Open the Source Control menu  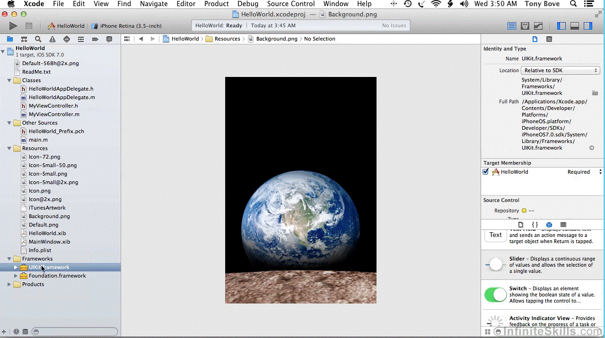tap(291, 4)
